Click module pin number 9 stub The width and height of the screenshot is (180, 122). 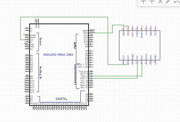click(155, 62)
